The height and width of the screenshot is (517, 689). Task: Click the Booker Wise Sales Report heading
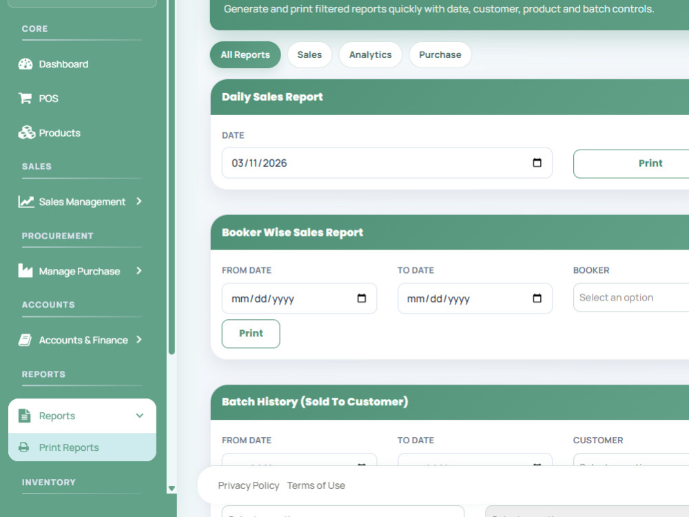[x=293, y=232]
